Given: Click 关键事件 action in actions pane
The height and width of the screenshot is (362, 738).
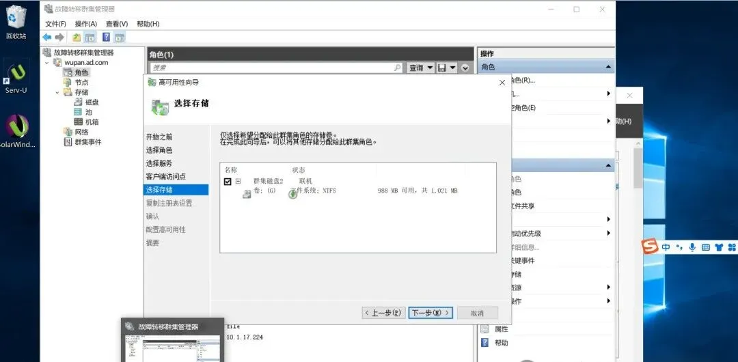Looking at the screenshot, I should pyautogui.click(x=523, y=260).
